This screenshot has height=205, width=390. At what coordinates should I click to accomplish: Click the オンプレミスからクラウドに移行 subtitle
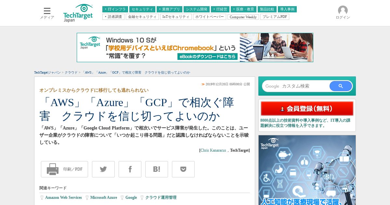pos(94,90)
